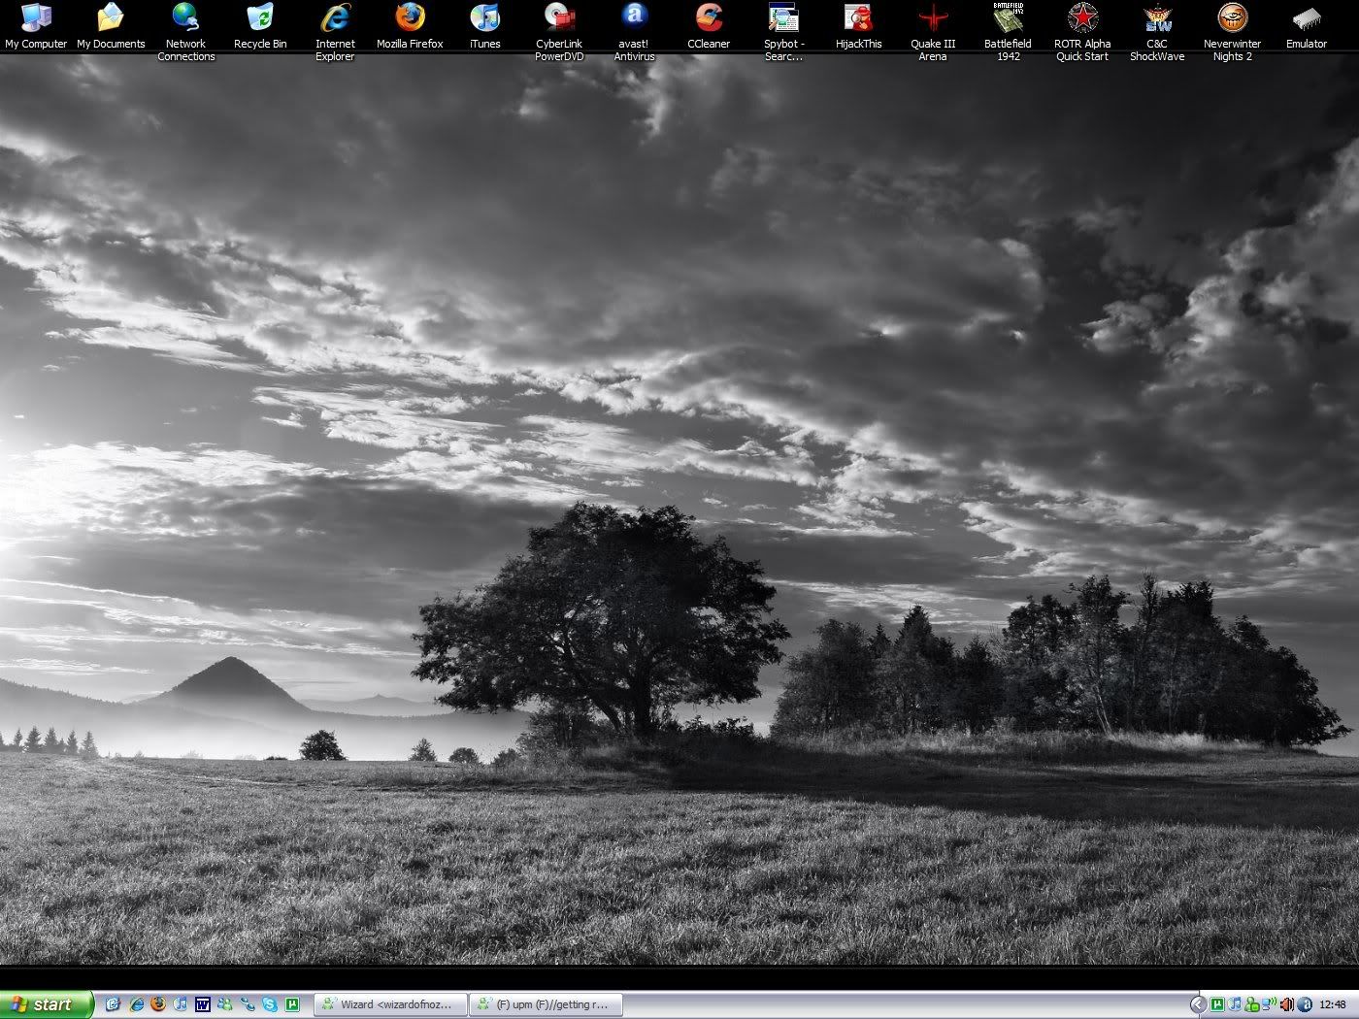Screen dimensions: 1359x1019
Task: Open the volume speaker tray icon
Action: (x=1287, y=1004)
